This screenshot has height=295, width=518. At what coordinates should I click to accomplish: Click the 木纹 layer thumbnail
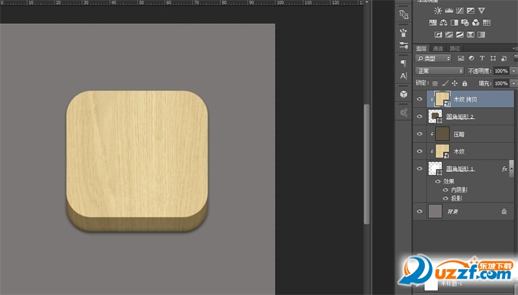click(x=442, y=151)
